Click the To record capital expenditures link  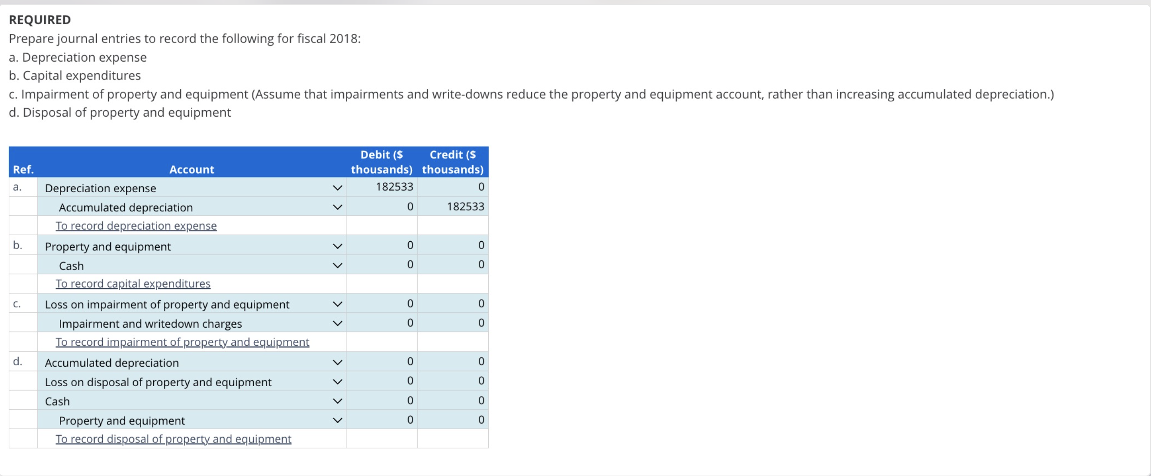[x=133, y=283]
